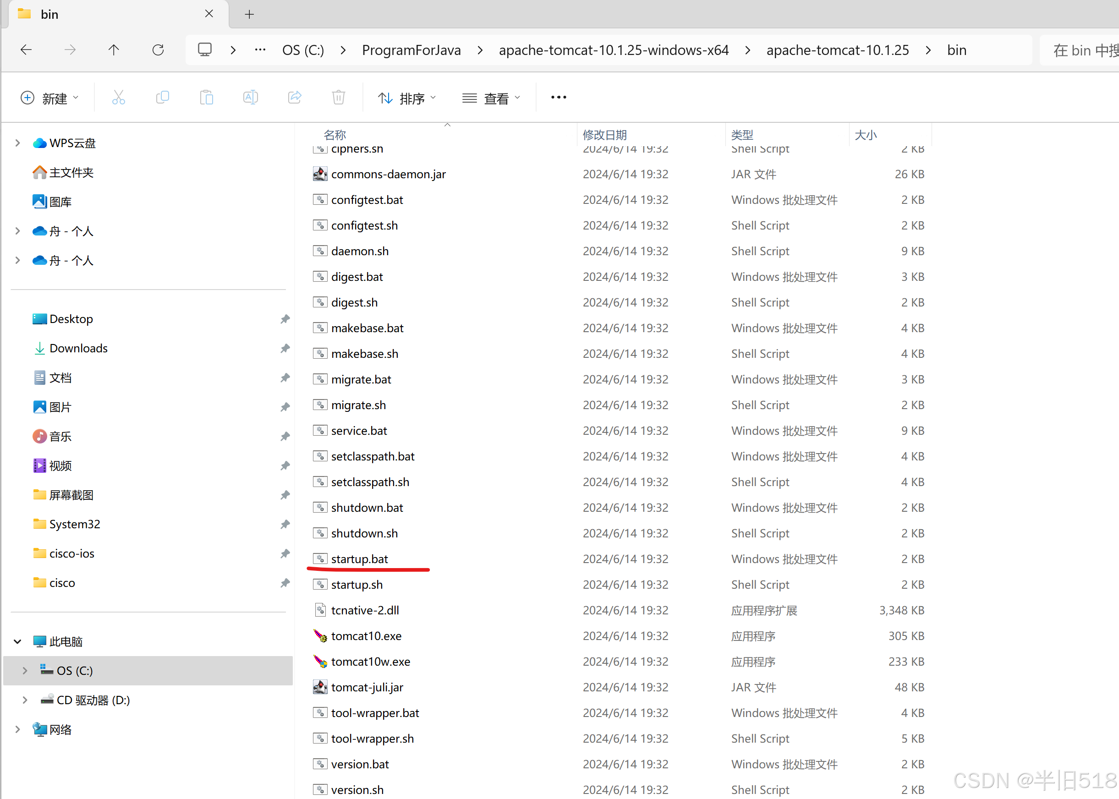Select the tomcat-juli.jar file icon
The image size is (1119, 799).
coord(320,687)
